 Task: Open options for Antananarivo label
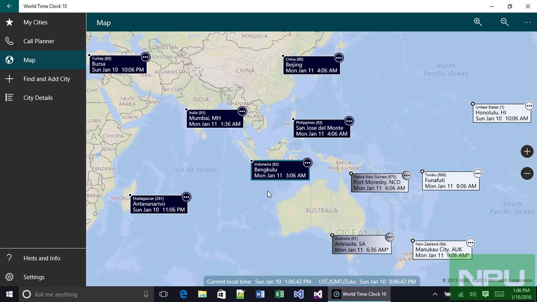pyautogui.click(x=186, y=197)
